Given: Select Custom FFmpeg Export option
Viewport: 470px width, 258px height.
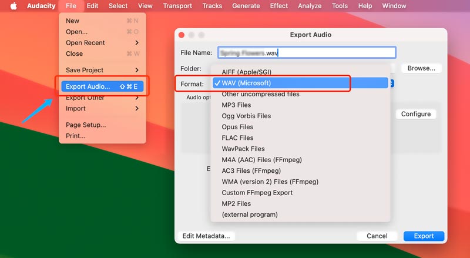Looking at the screenshot, I should [300, 193].
